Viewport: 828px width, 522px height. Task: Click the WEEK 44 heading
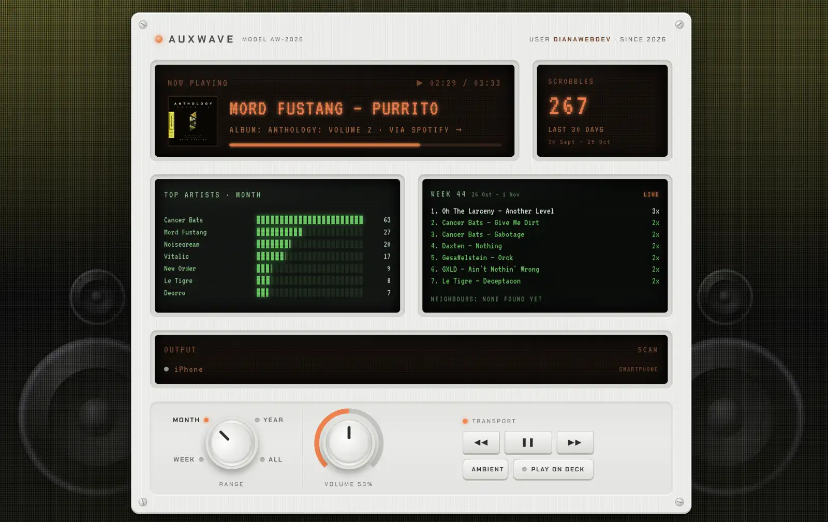click(x=448, y=194)
